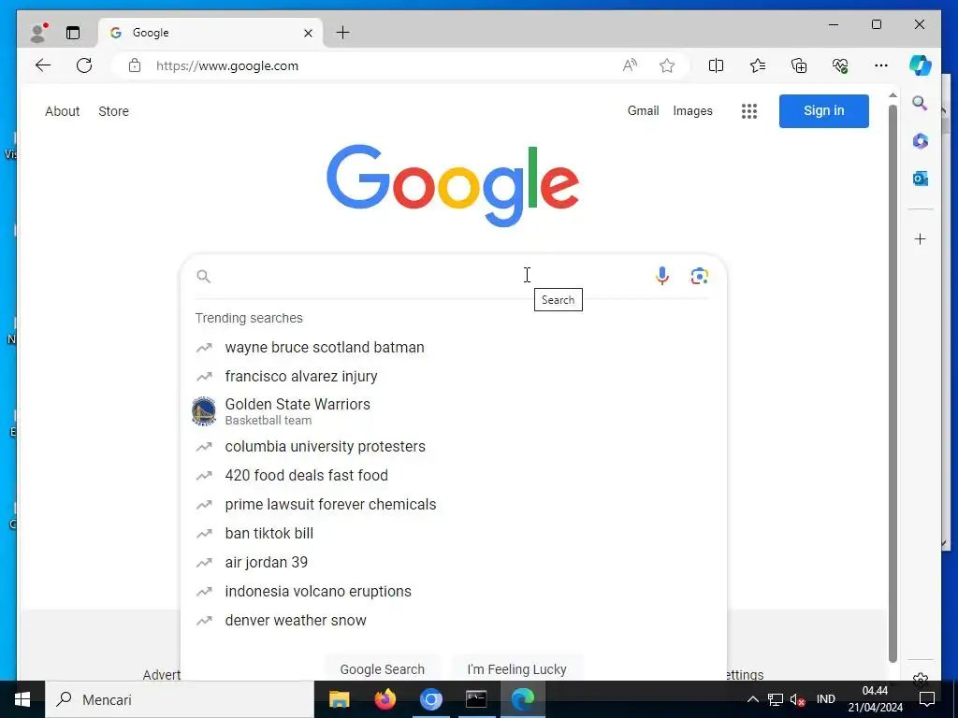Image resolution: width=958 pixels, height=718 pixels.
Task: Open Browser essentials heart icon
Action: 840,65
